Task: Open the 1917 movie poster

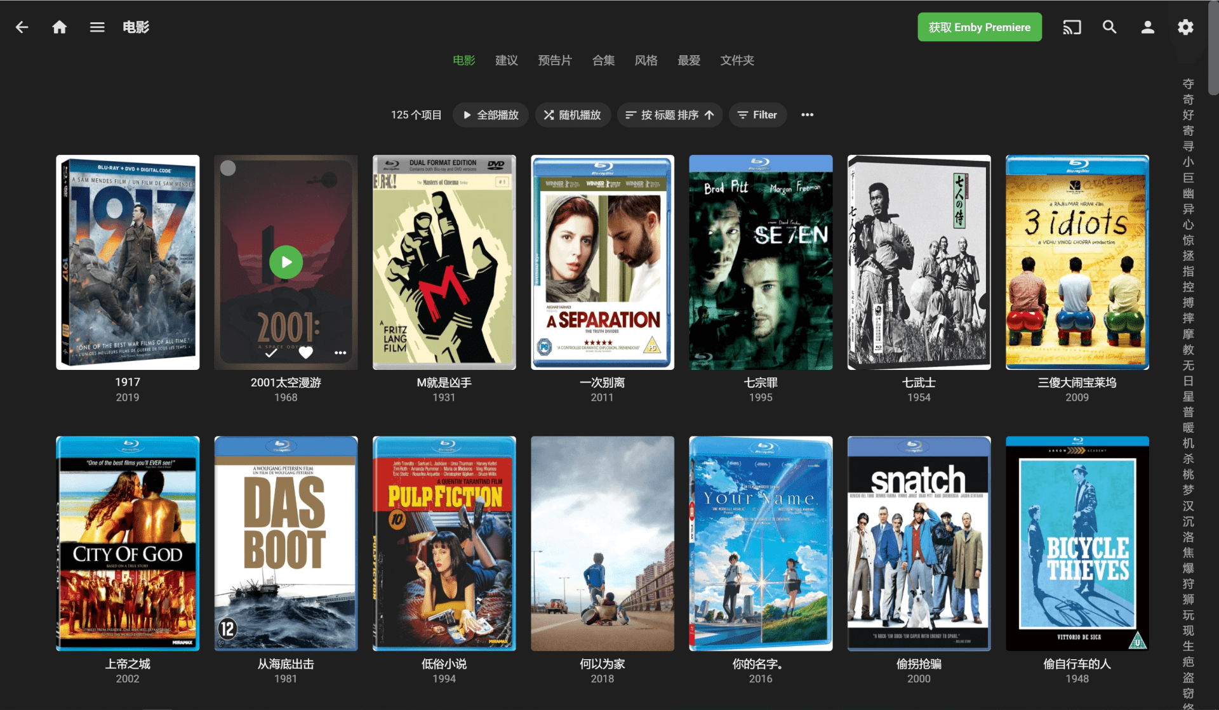Action: coord(128,262)
